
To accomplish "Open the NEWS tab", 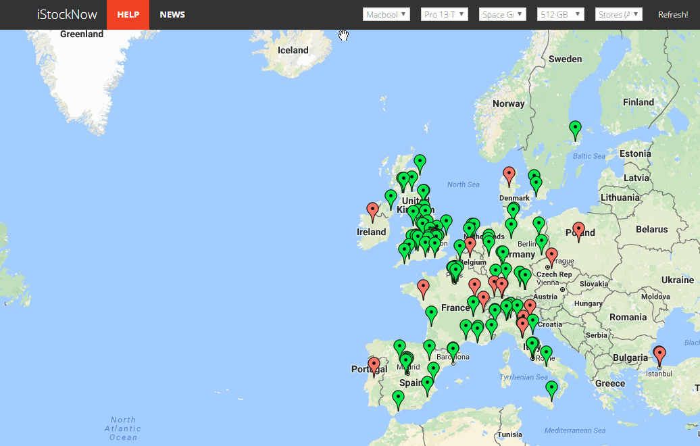I will (172, 15).
